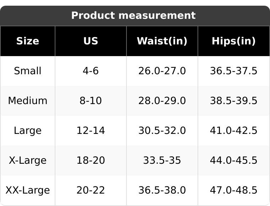Select the Hips(in) column header

click(233, 41)
